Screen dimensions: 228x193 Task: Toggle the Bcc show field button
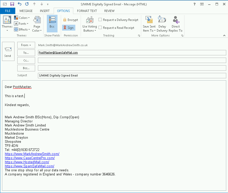point(52,23)
